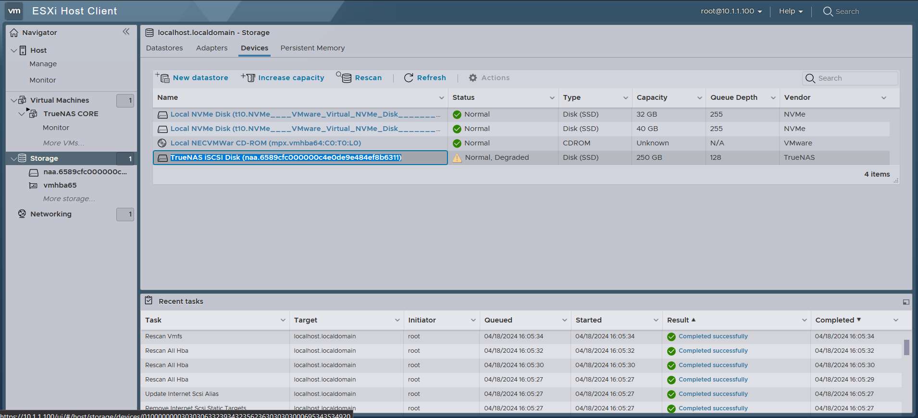Click the warning icon for Normal, Degraded status

[x=457, y=158]
